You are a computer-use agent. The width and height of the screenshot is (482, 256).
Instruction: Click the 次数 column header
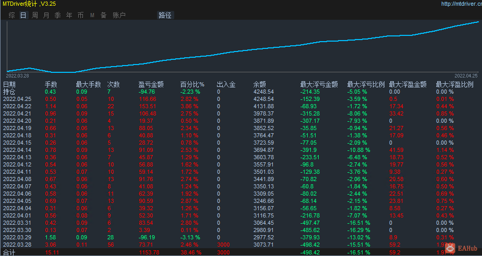coord(113,84)
